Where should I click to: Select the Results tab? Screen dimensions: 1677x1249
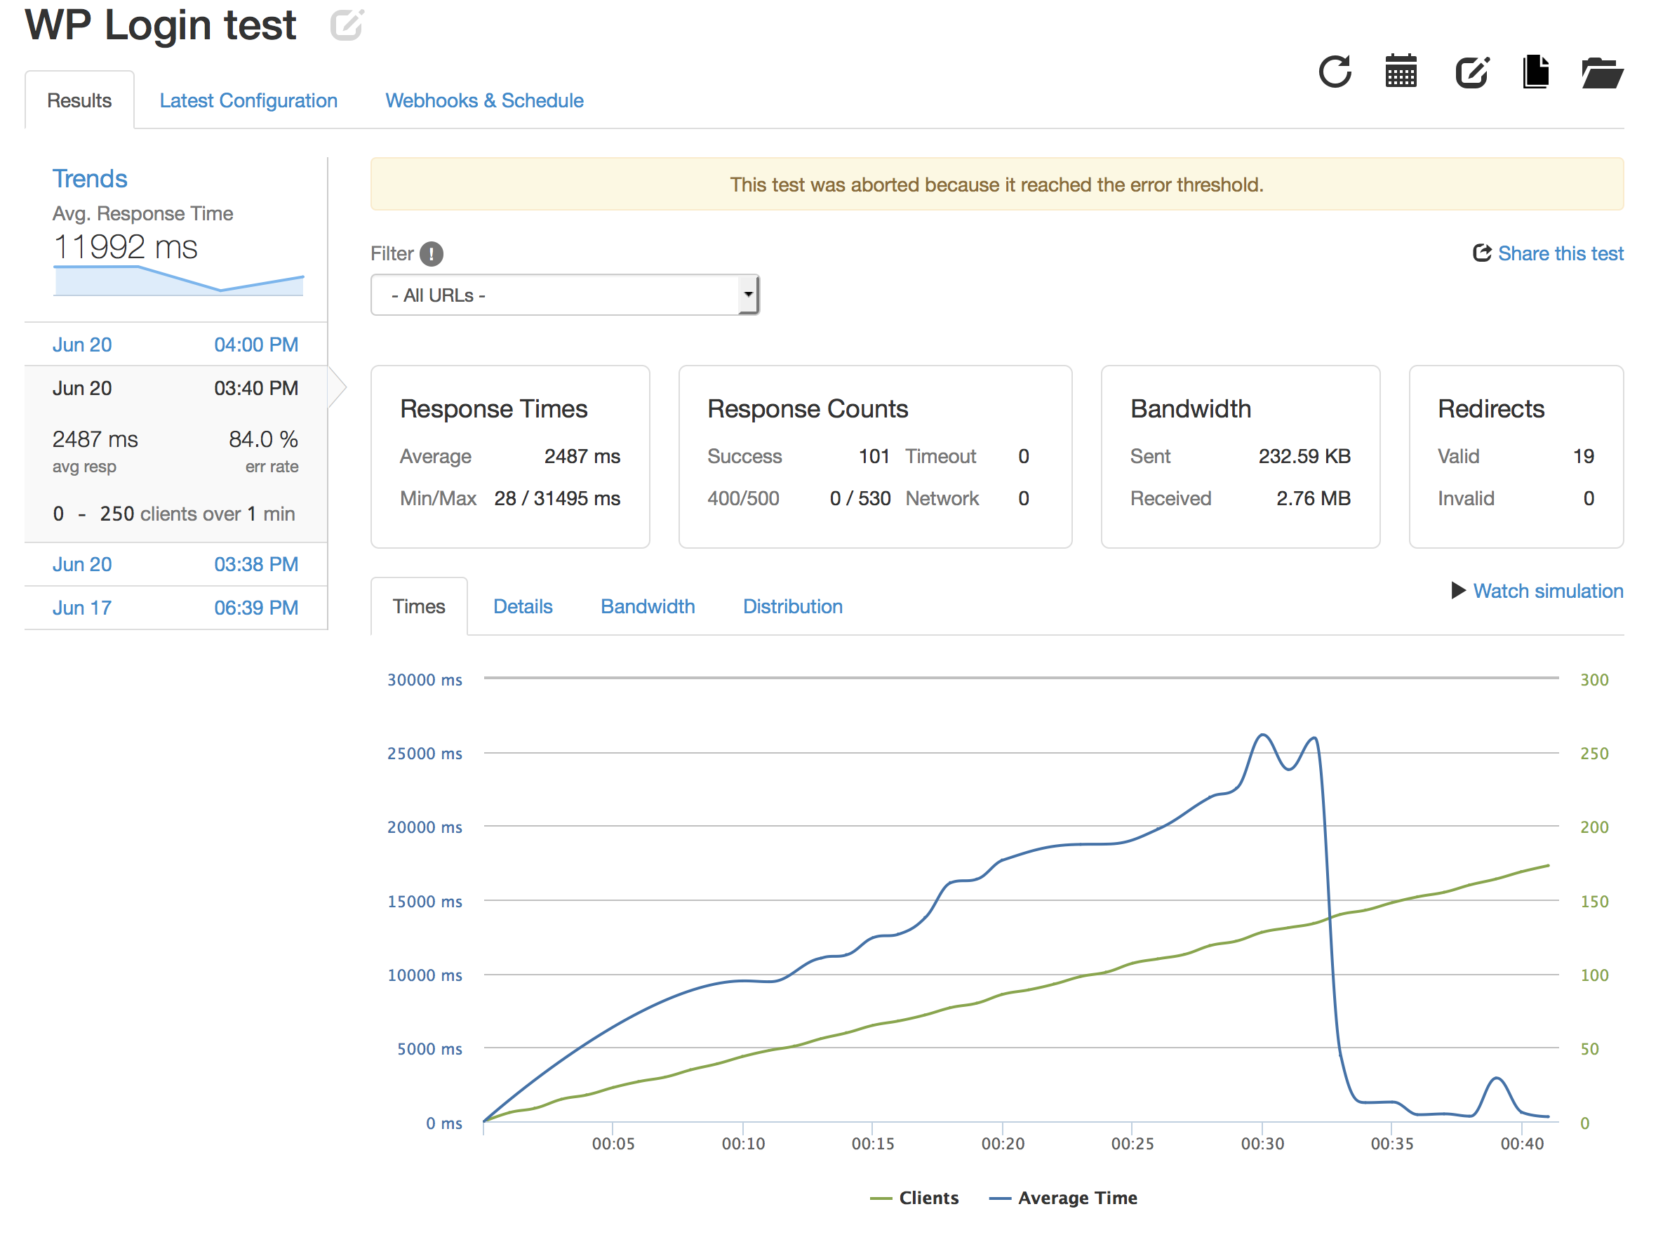tap(79, 100)
